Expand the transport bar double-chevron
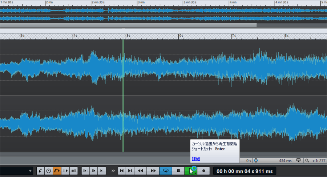 pos(113,171)
